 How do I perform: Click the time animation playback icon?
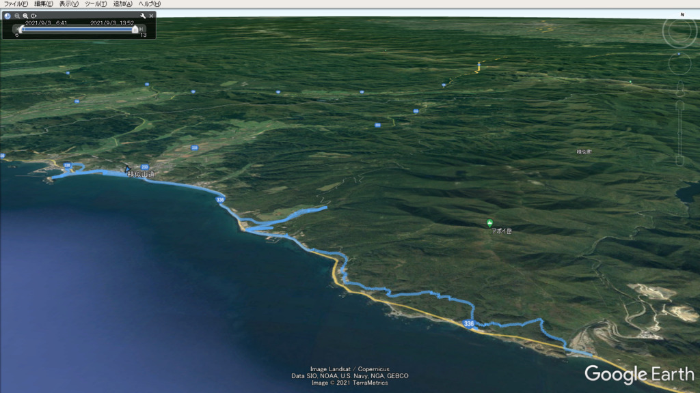(33, 15)
